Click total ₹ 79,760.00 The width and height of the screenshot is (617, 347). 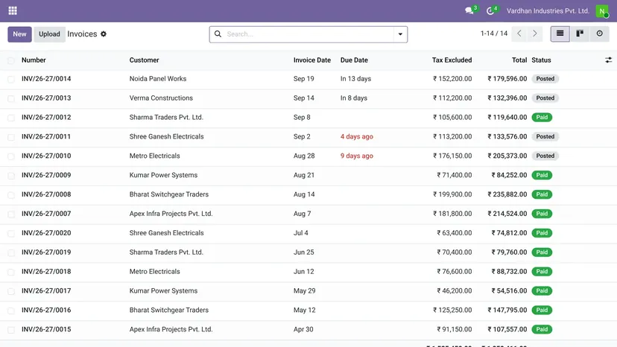(x=509, y=252)
